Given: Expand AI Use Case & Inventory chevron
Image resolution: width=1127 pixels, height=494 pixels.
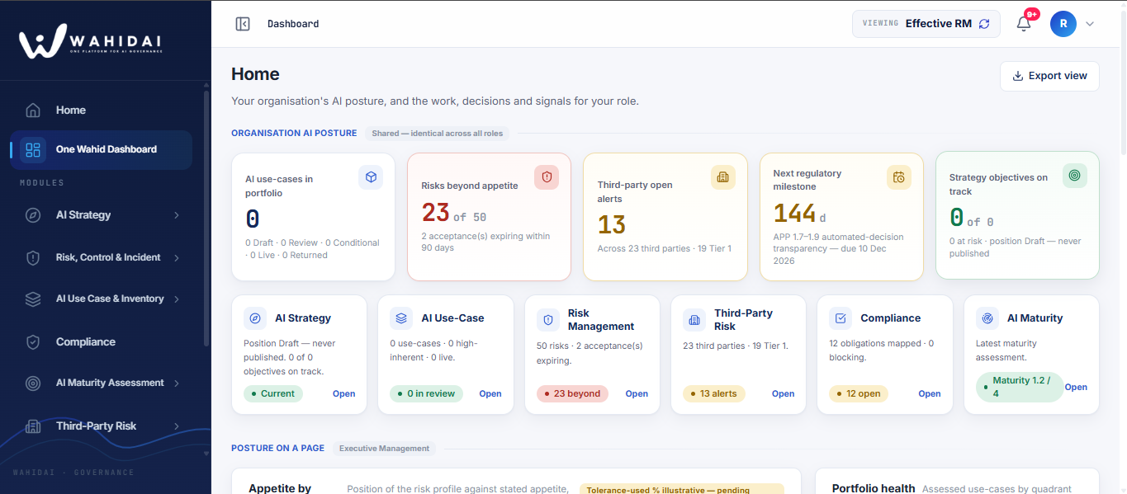Looking at the screenshot, I should (x=177, y=299).
